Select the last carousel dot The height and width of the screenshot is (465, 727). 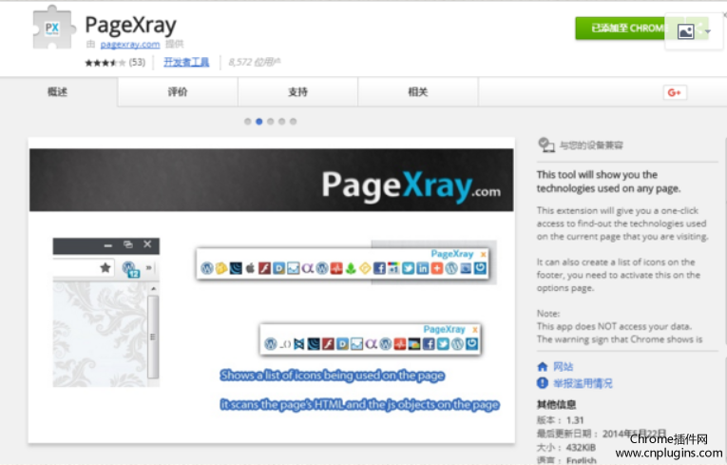coord(293,122)
